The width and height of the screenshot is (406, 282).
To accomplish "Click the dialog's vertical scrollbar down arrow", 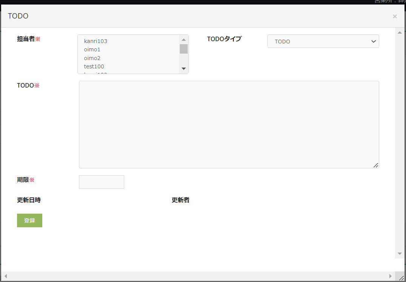I will [x=400, y=254].
